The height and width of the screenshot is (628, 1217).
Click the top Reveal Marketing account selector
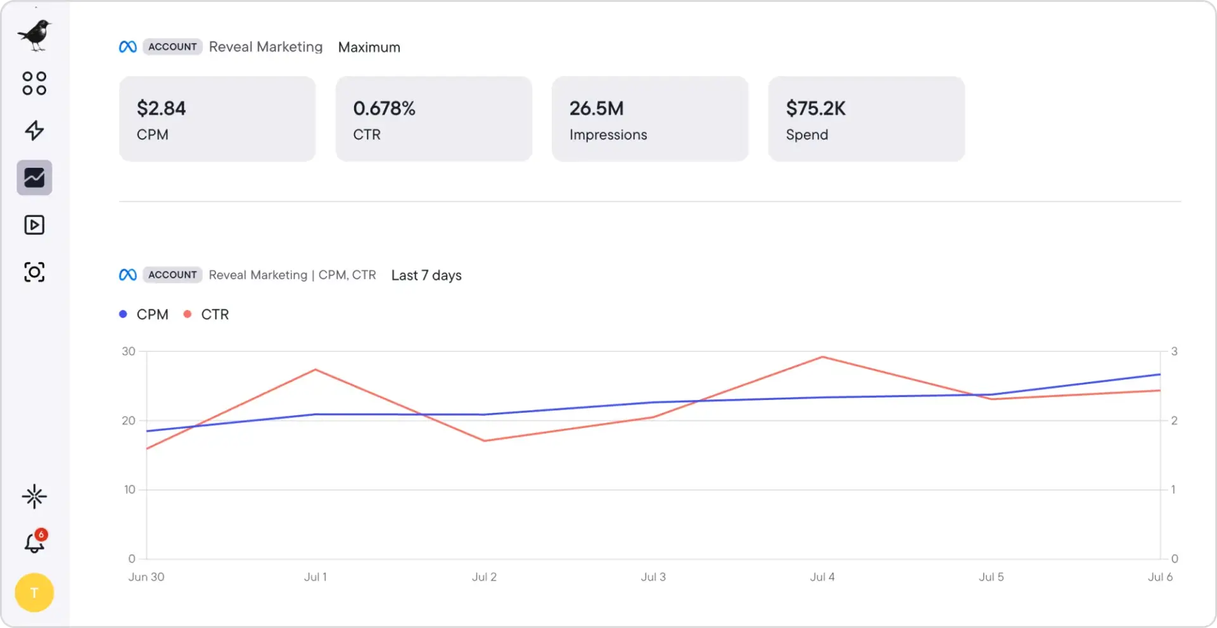coord(265,47)
